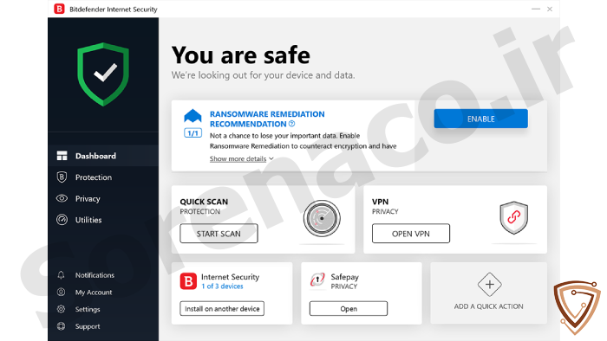
Task: Click the Bitdefender logo in the title bar
Action: 59,9
